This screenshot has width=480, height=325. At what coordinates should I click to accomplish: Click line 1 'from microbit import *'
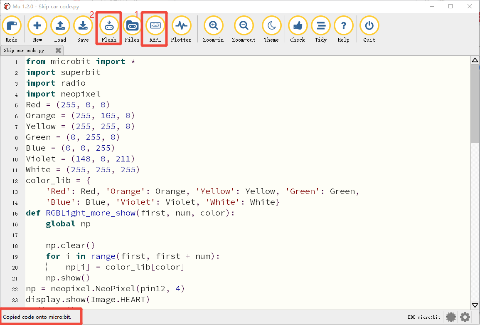tap(81, 62)
